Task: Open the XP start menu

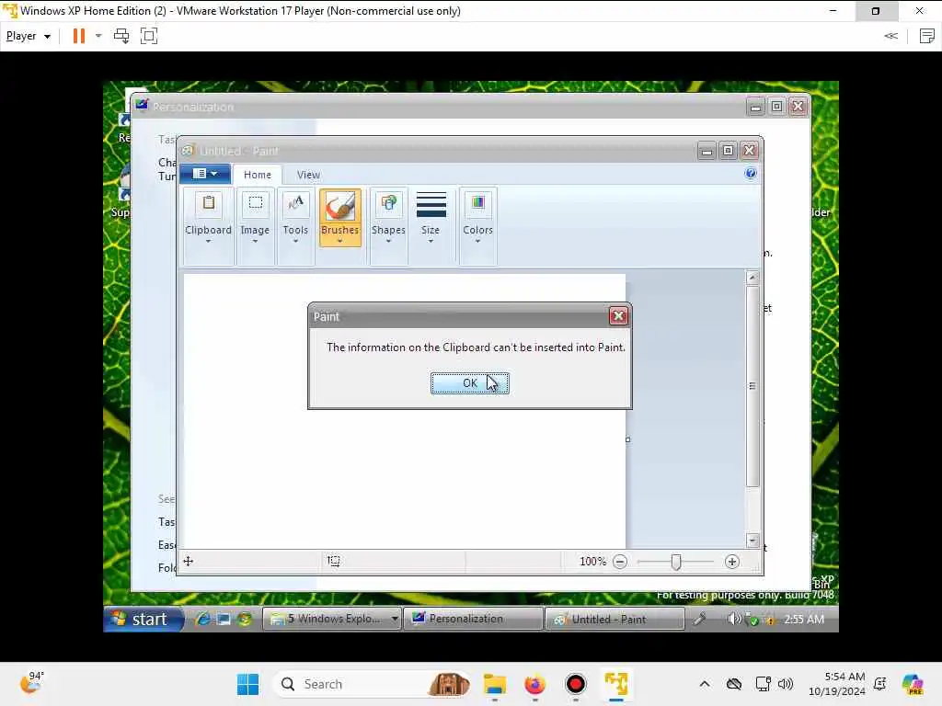Action: click(143, 619)
